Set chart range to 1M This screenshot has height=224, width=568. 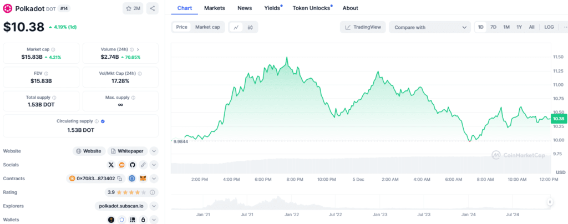click(506, 27)
